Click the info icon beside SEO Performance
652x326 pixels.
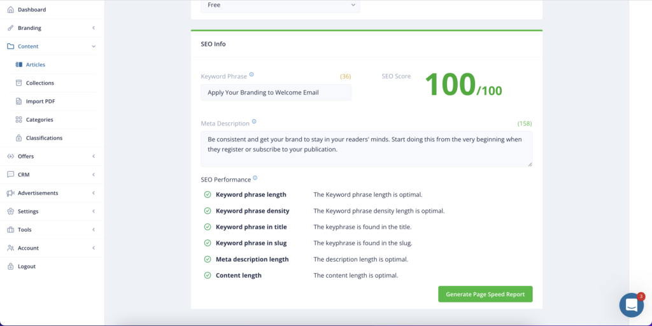click(255, 178)
